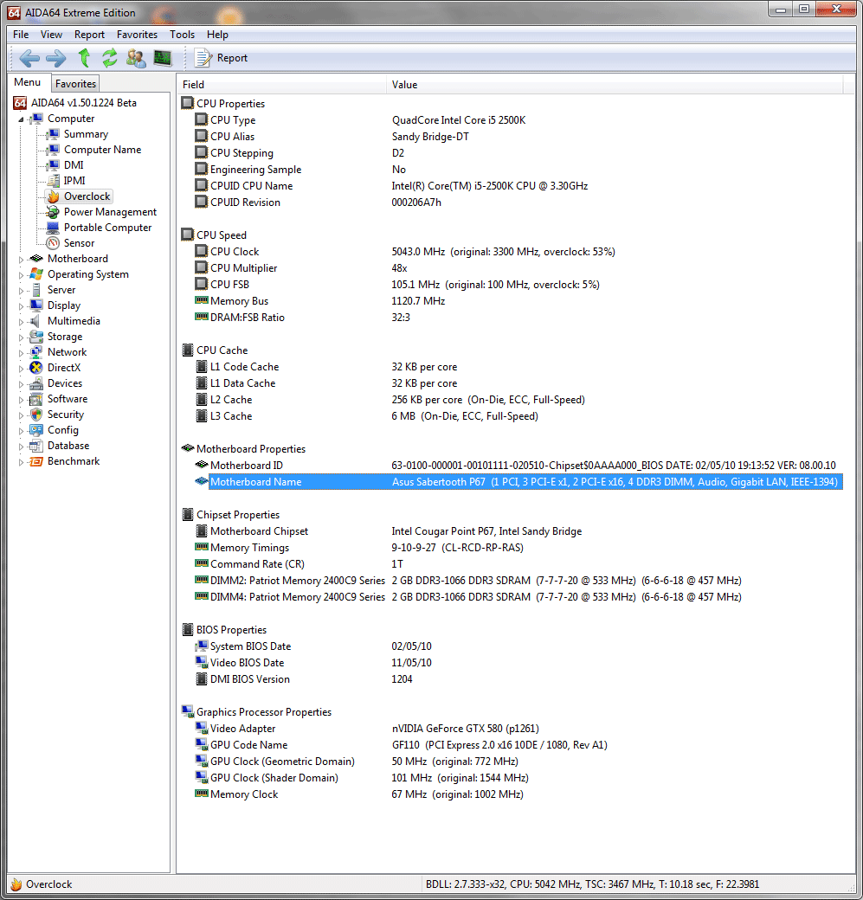The height and width of the screenshot is (900, 863).
Task: Click the Operating System Windows flag icon
Action: coord(36,273)
